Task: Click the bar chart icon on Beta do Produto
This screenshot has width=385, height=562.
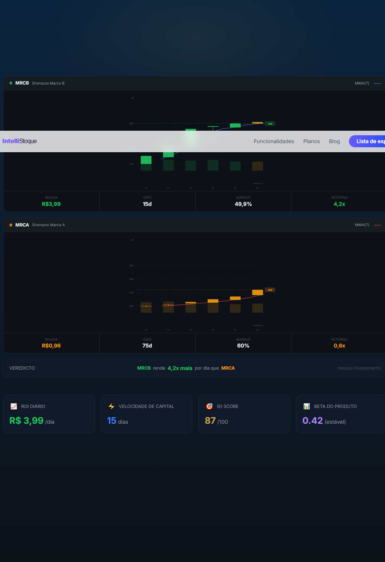Action: pos(307,406)
